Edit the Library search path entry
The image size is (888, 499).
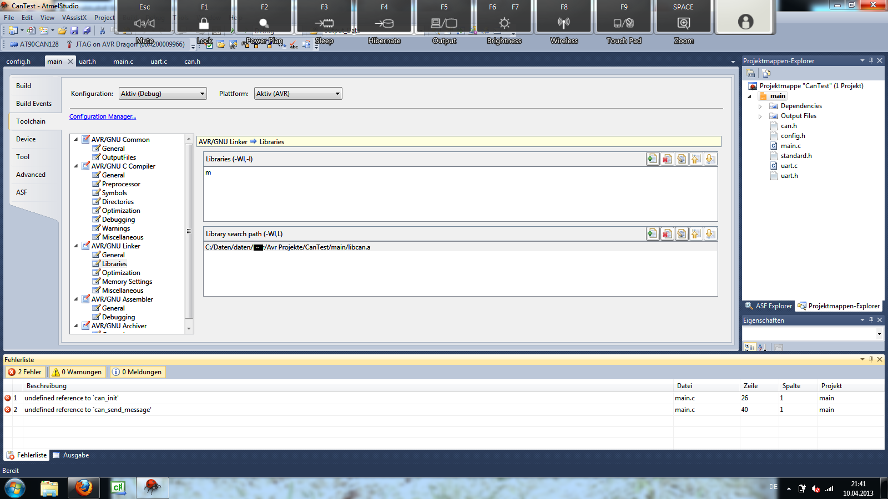pyautogui.click(x=682, y=234)
